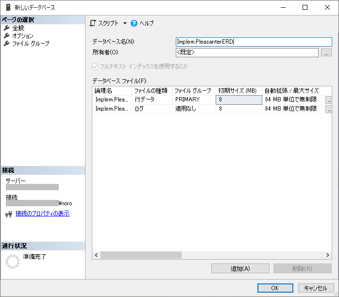
Task: Edit initial size cell of 行データ row
Action: 239,99
